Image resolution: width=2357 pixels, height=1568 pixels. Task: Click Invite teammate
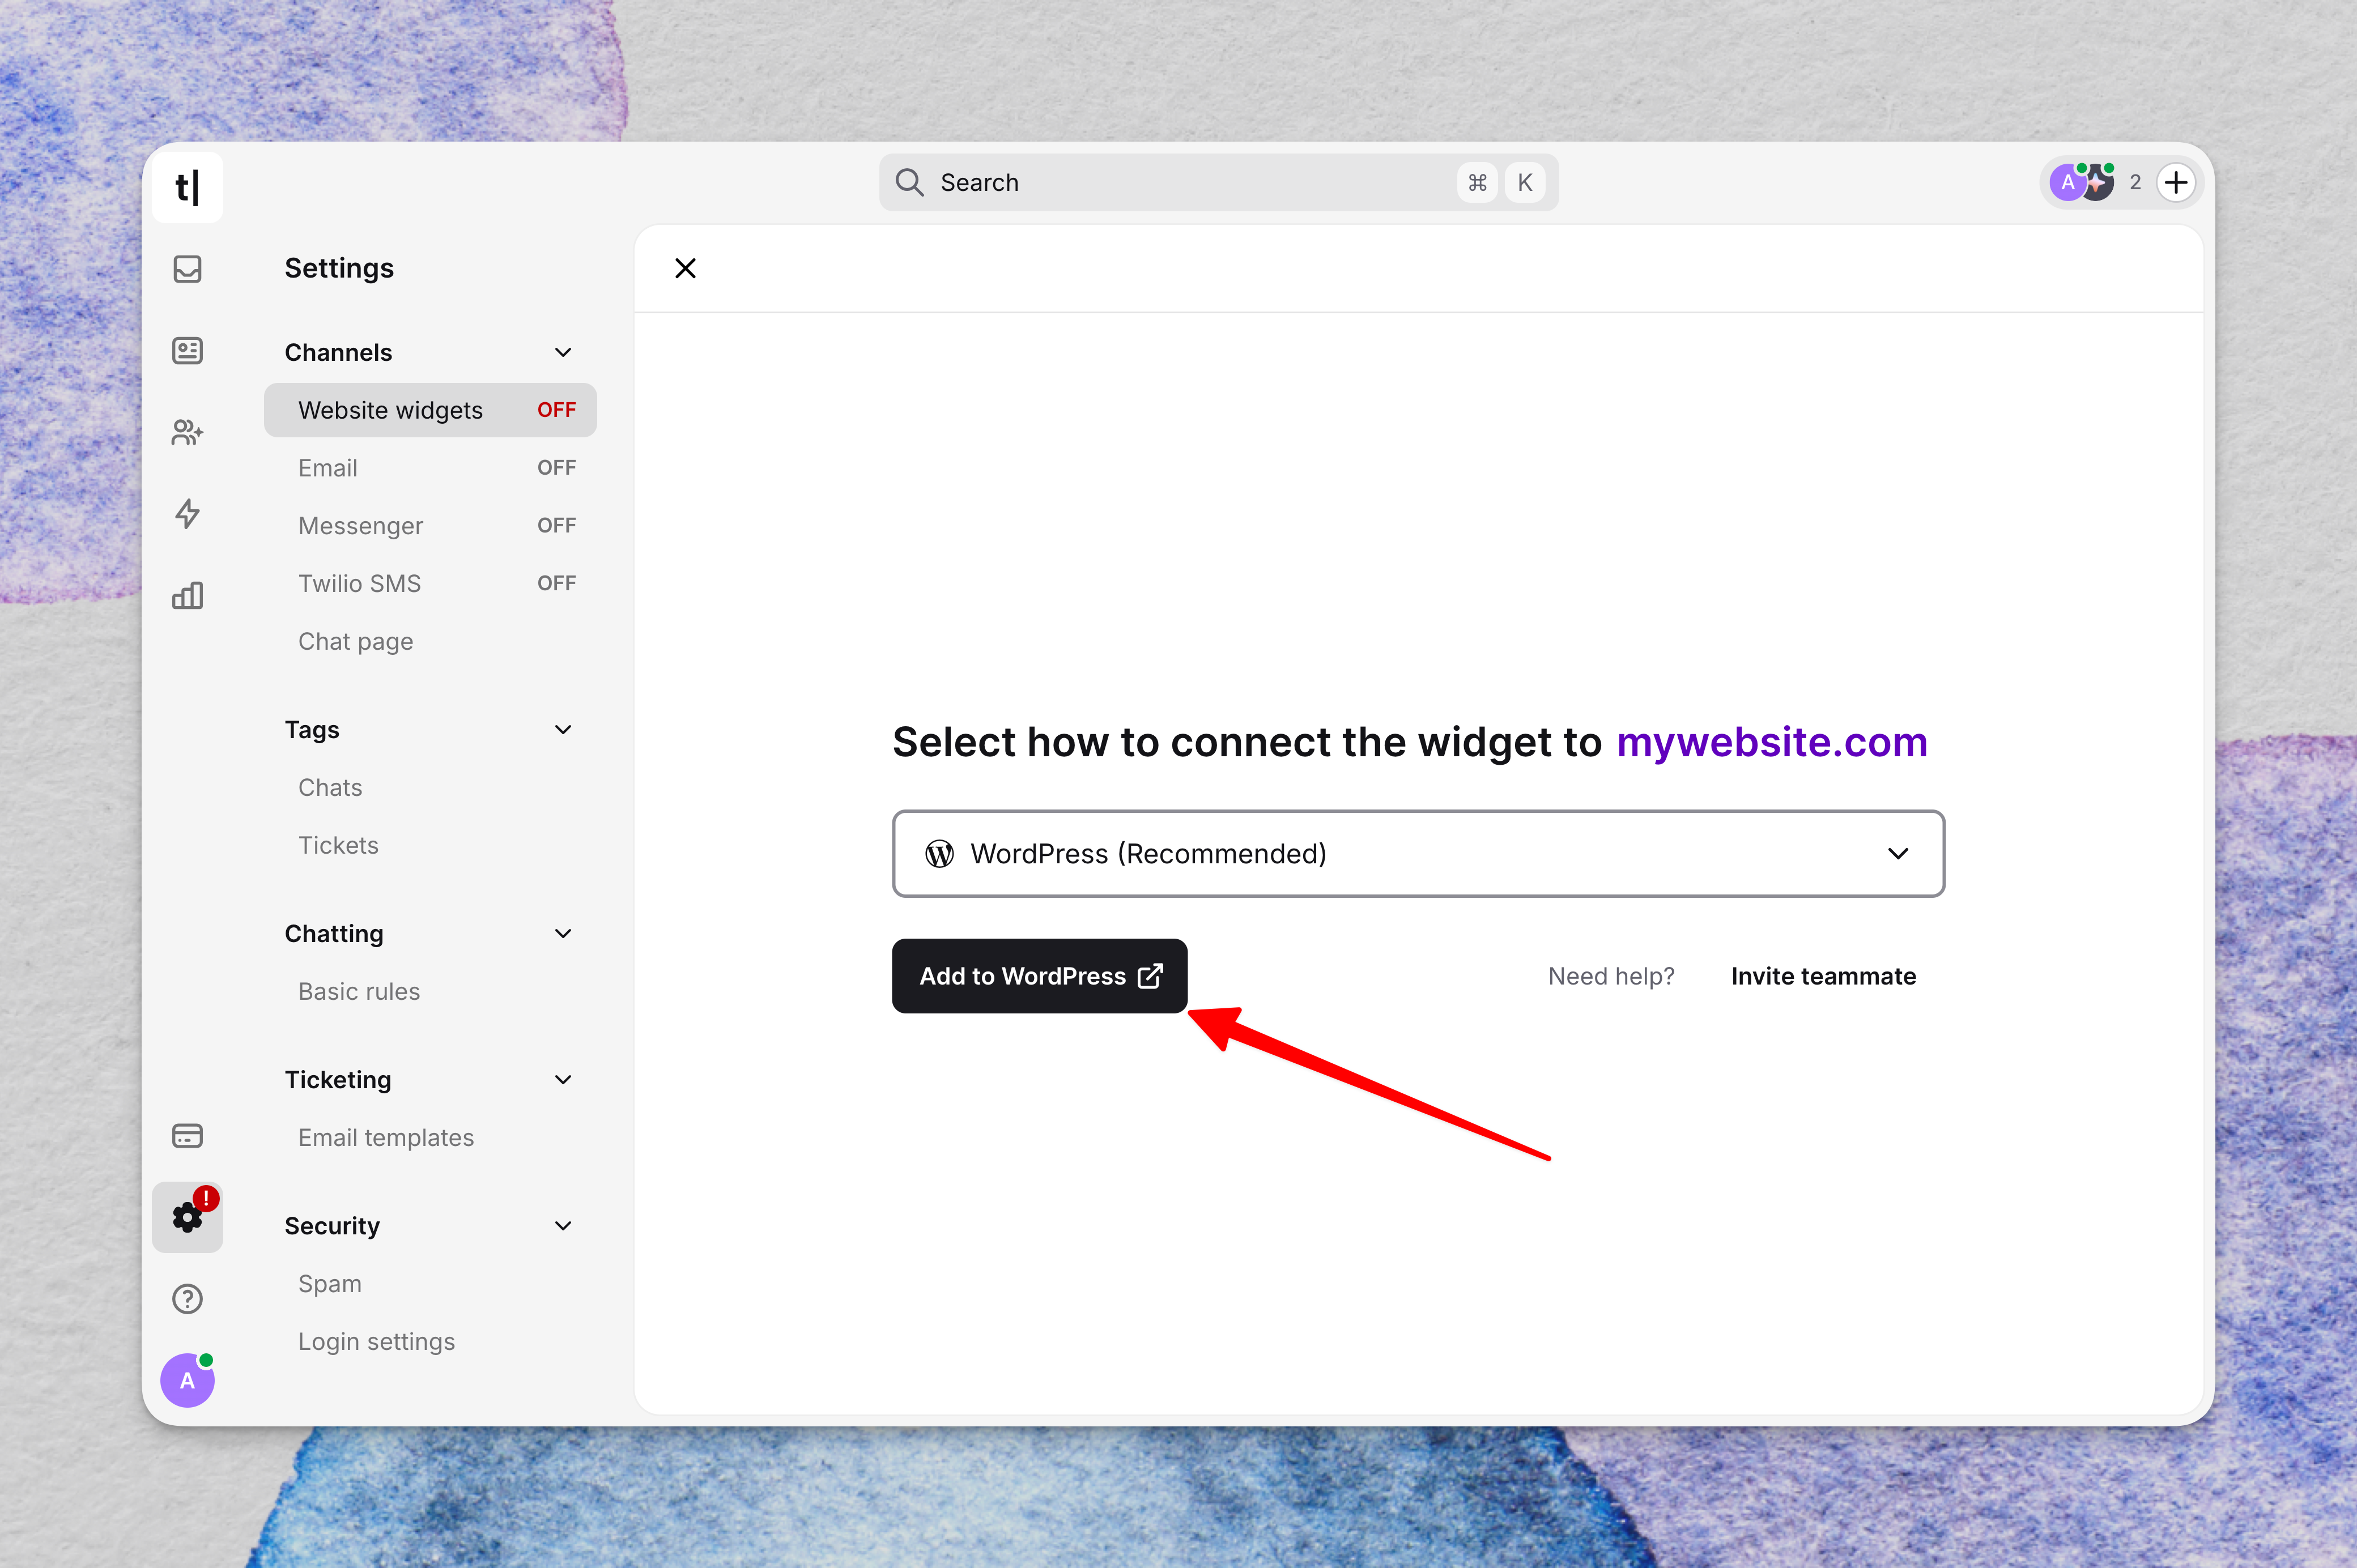1823,976
